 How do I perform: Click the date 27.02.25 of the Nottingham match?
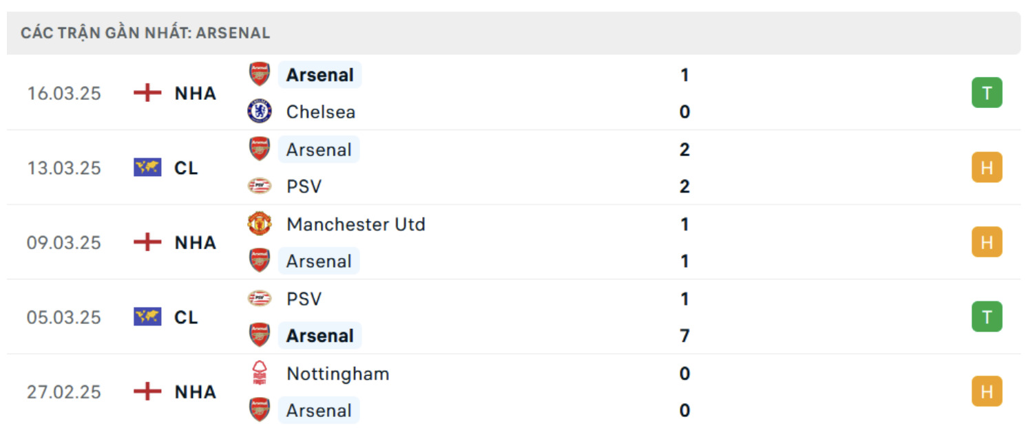pyautogui.click(x=64, y=392)
